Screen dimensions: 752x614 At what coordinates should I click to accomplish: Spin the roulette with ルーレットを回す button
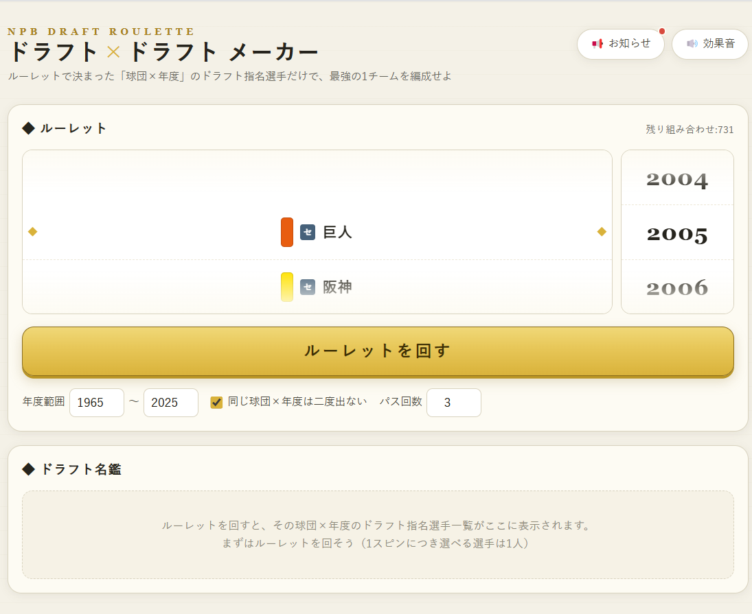click(x=378, y=351)
